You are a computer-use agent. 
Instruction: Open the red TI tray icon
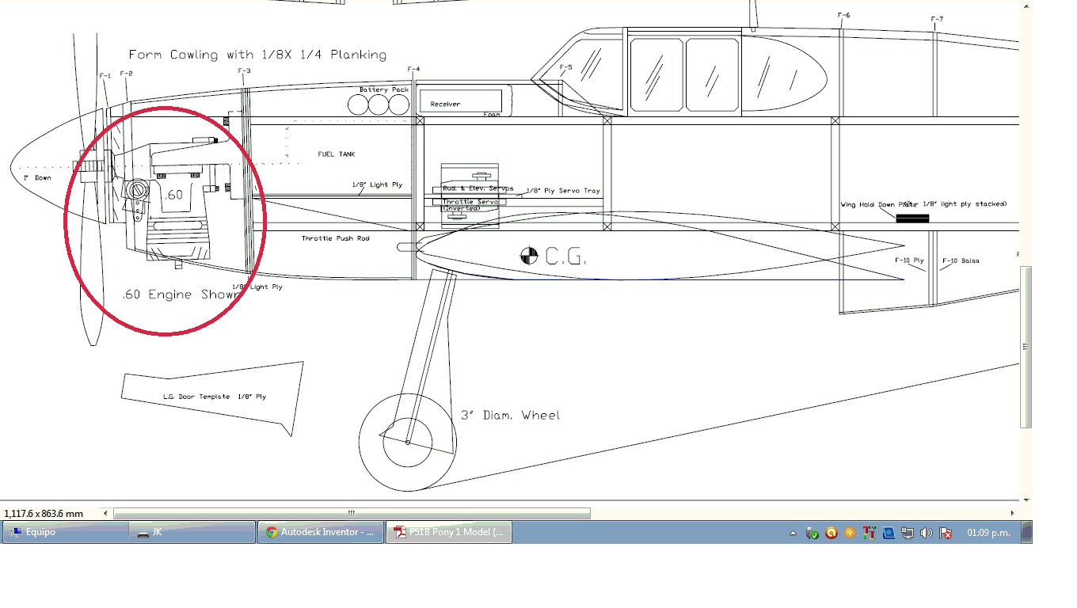point(870,534)
